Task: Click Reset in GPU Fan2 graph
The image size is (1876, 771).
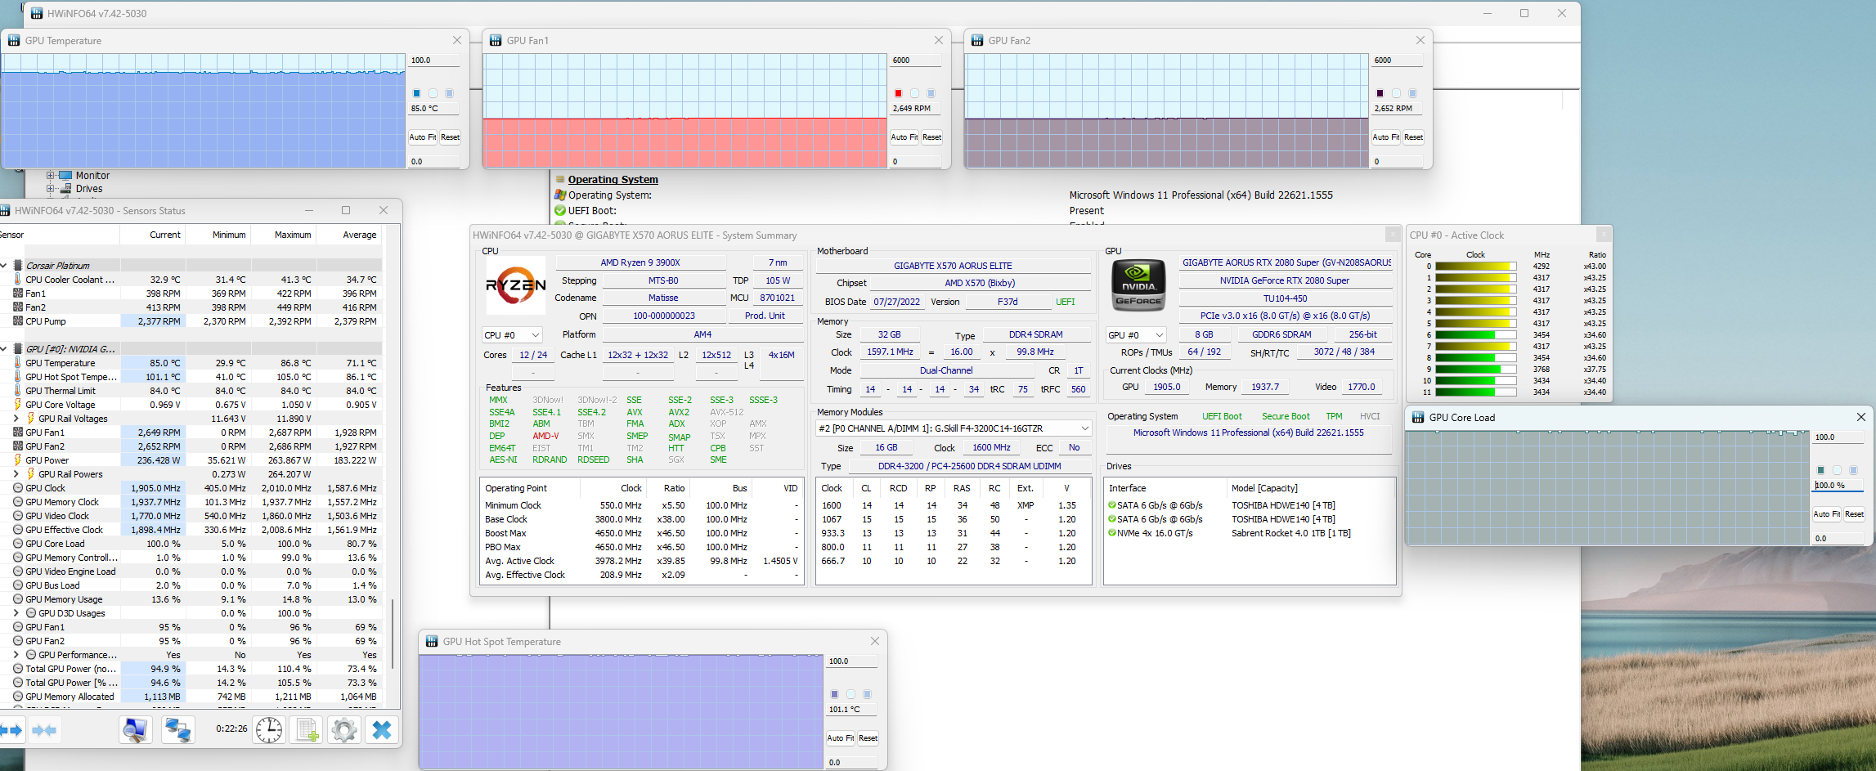Action: tap(1413, 137)
